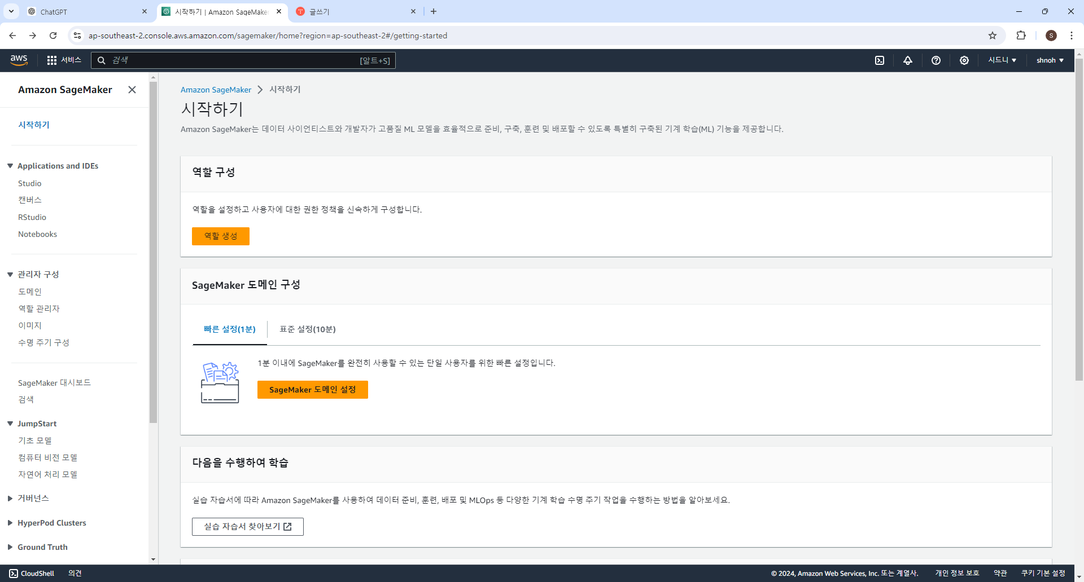View site information icon in address bar
This screenshot has height=582, width=1084.
(x=77, y=36)
